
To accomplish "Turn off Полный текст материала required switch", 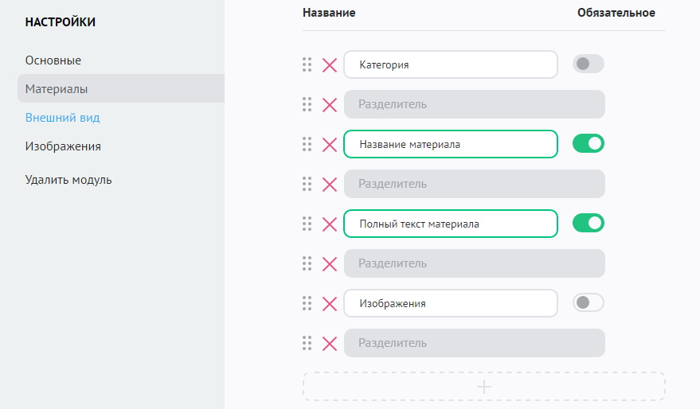I will (588, 224).
